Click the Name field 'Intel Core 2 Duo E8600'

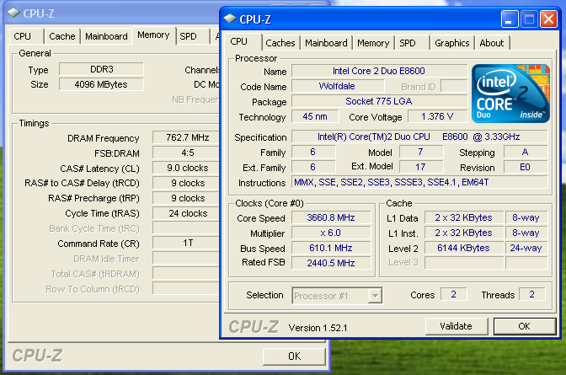379,71
